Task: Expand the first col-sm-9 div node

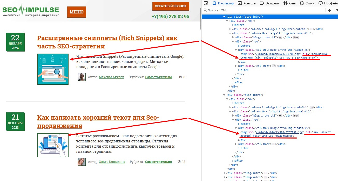Action: click(236, 66)
